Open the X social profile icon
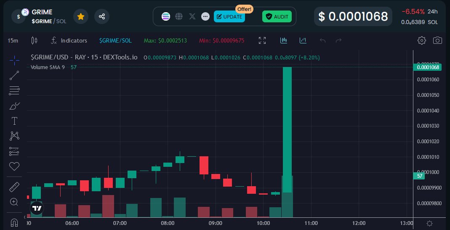 (x=192, y=17)
